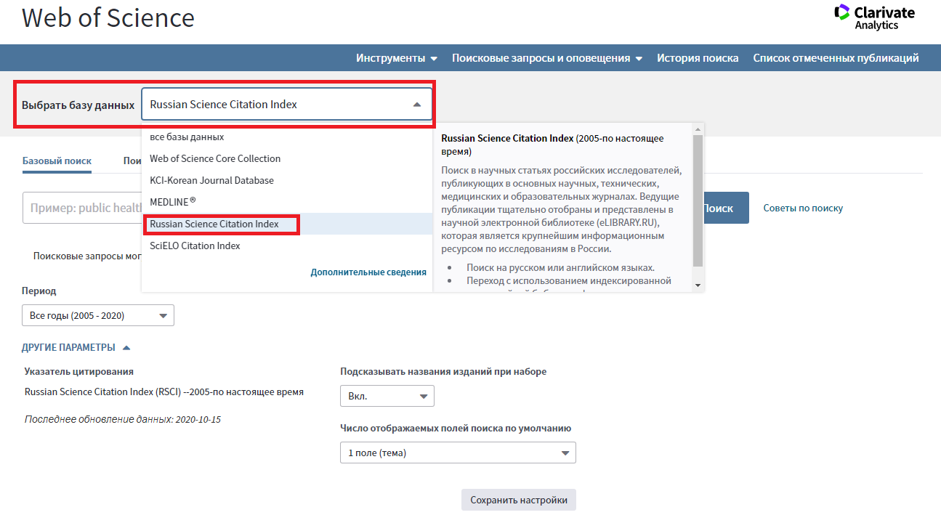Click the Clarivate Analytics logo
Screen dimensions: 941x515
873,17
